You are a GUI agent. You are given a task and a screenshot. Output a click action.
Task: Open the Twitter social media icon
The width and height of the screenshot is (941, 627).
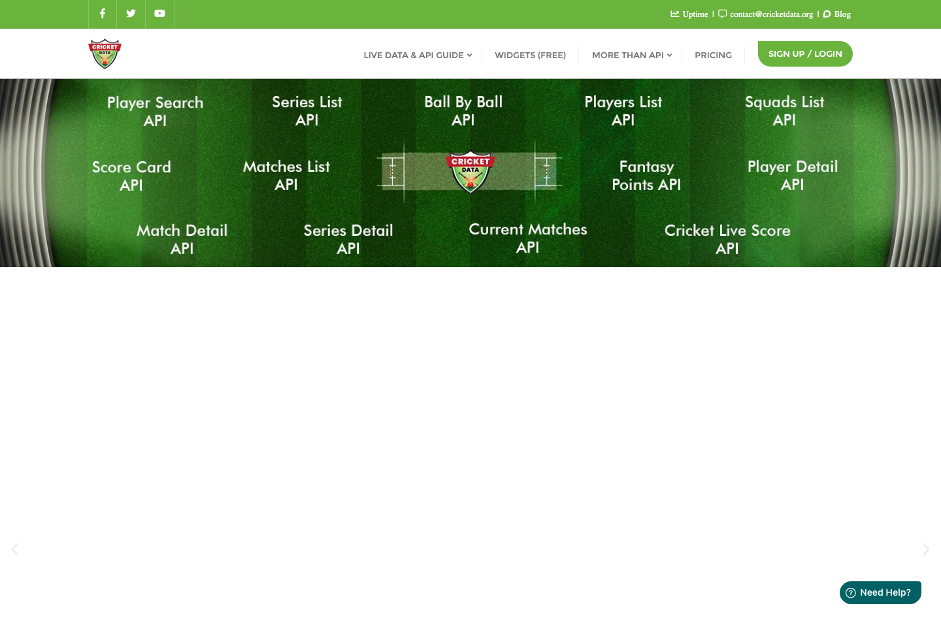click(131, 14)
